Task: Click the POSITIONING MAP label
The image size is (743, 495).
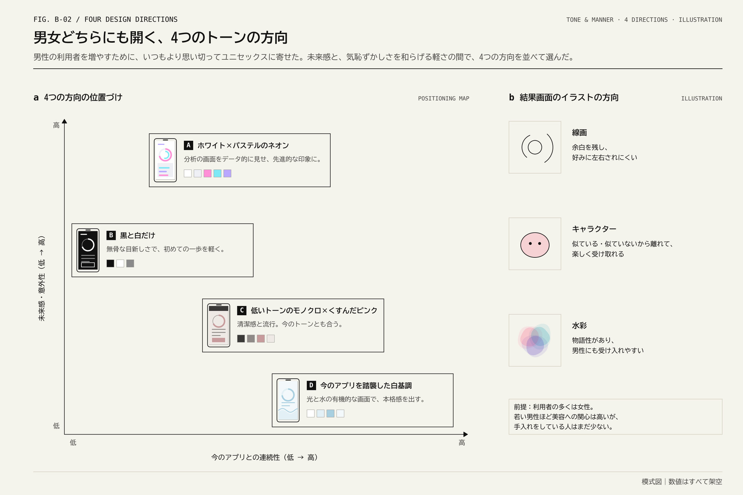Action: (444, 98)
